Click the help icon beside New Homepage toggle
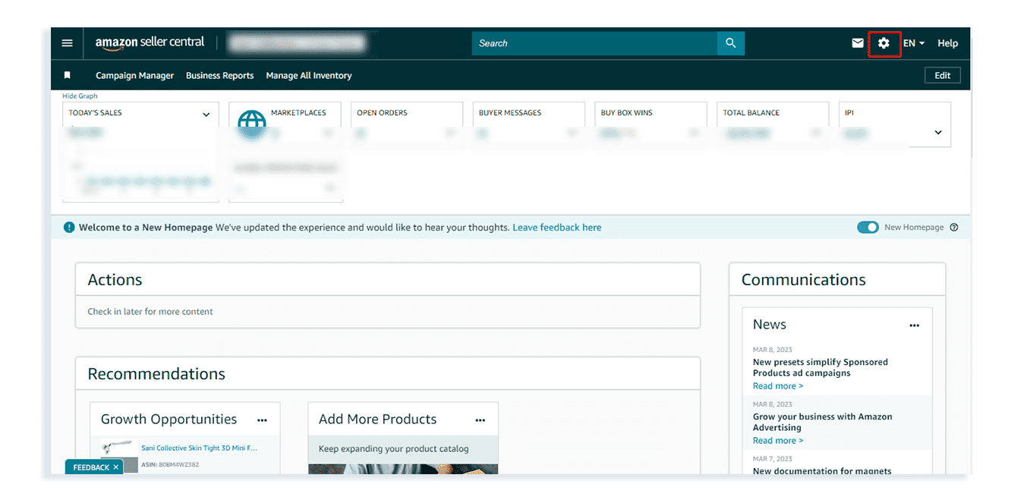 coord(954,227)
